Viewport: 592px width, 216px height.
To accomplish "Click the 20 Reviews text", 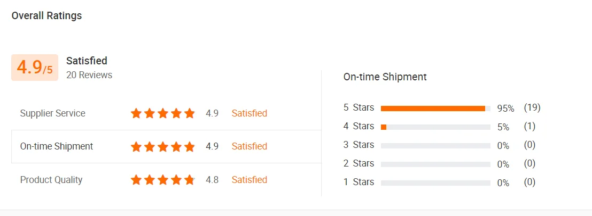I will tap(89, 75).
